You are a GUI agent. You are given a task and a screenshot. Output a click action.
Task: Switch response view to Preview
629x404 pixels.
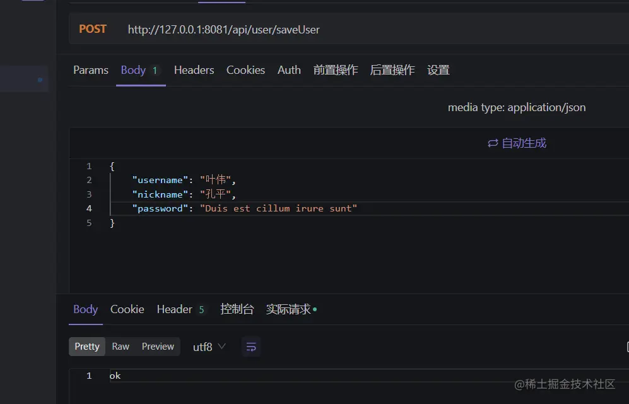(x=158, y=346)
